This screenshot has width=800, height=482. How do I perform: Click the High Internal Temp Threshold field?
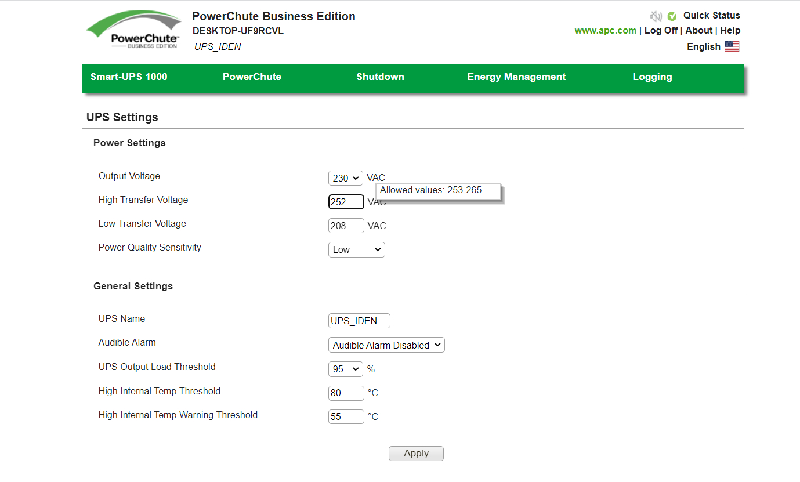point(346,393)
